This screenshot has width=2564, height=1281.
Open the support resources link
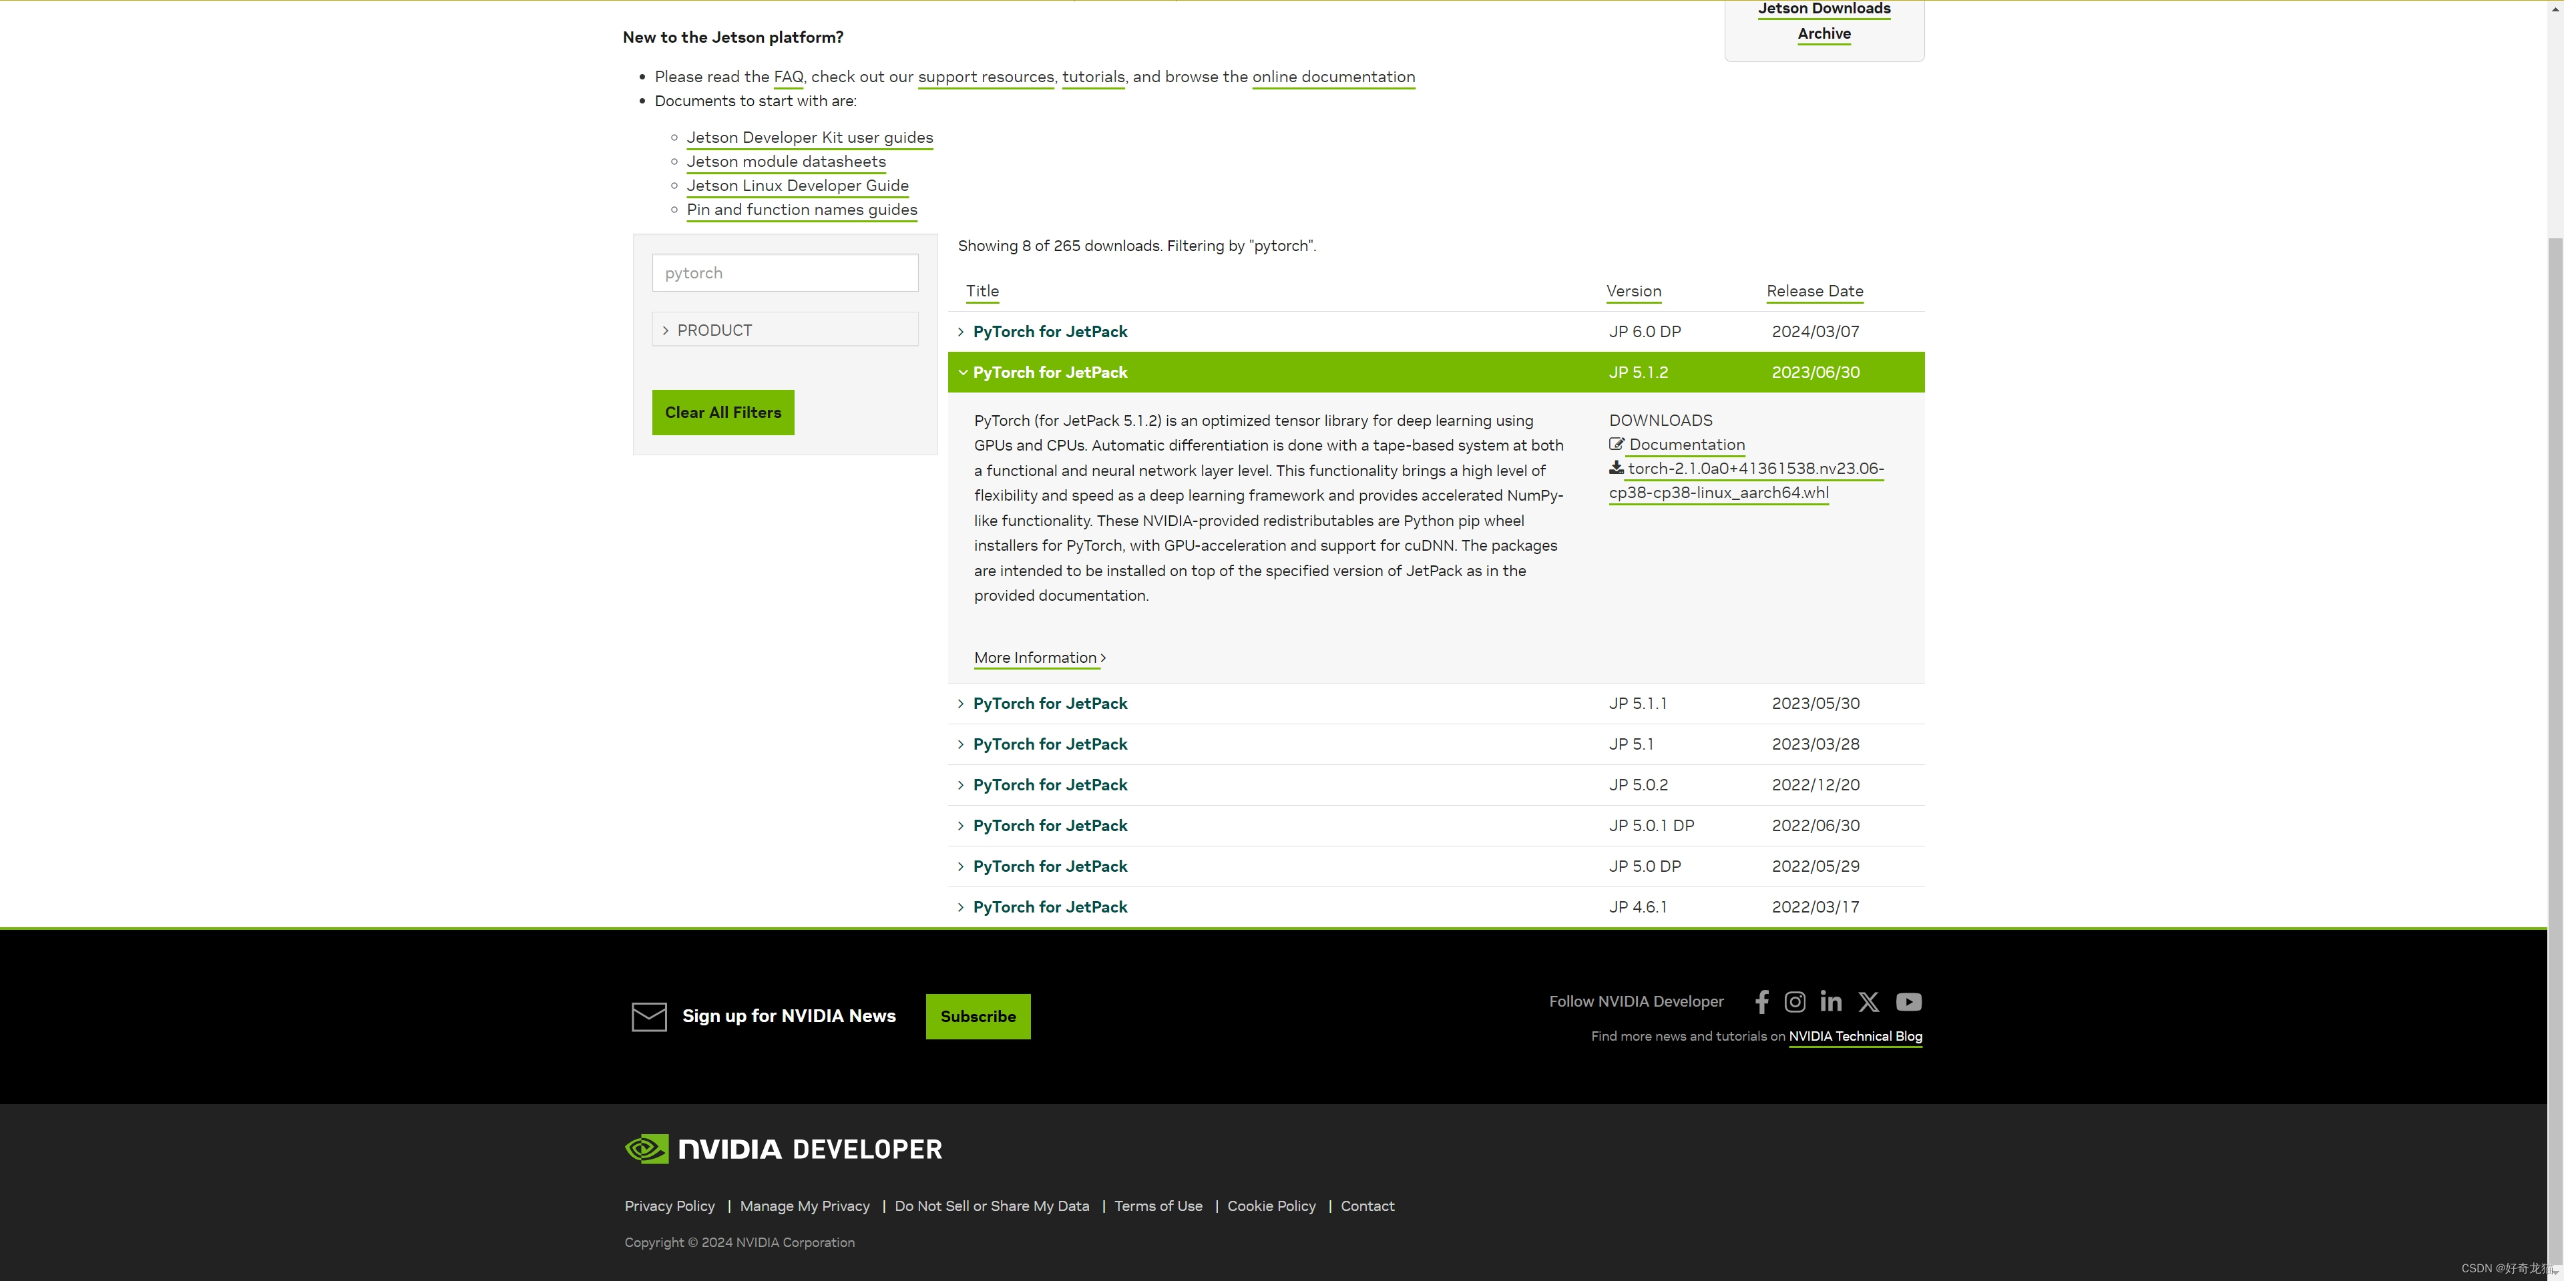pos(986,77)
